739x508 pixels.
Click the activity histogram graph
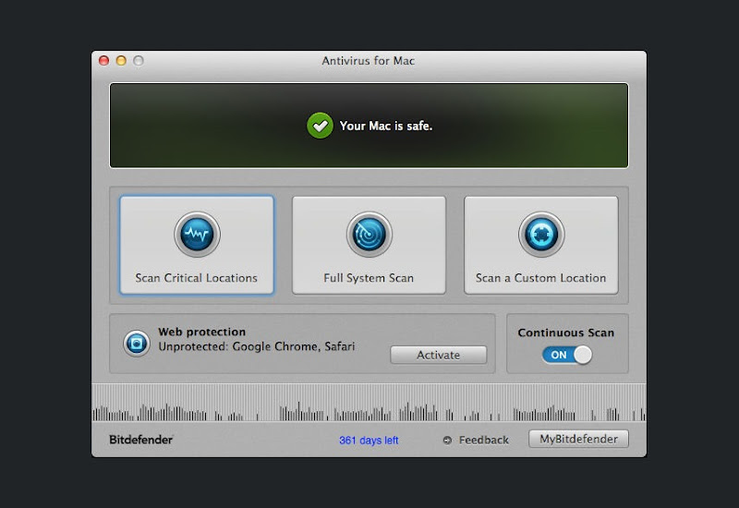369,403
